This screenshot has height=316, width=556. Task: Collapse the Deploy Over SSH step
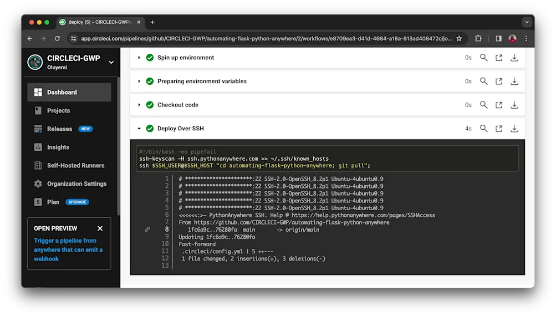[x=139, y=129]
